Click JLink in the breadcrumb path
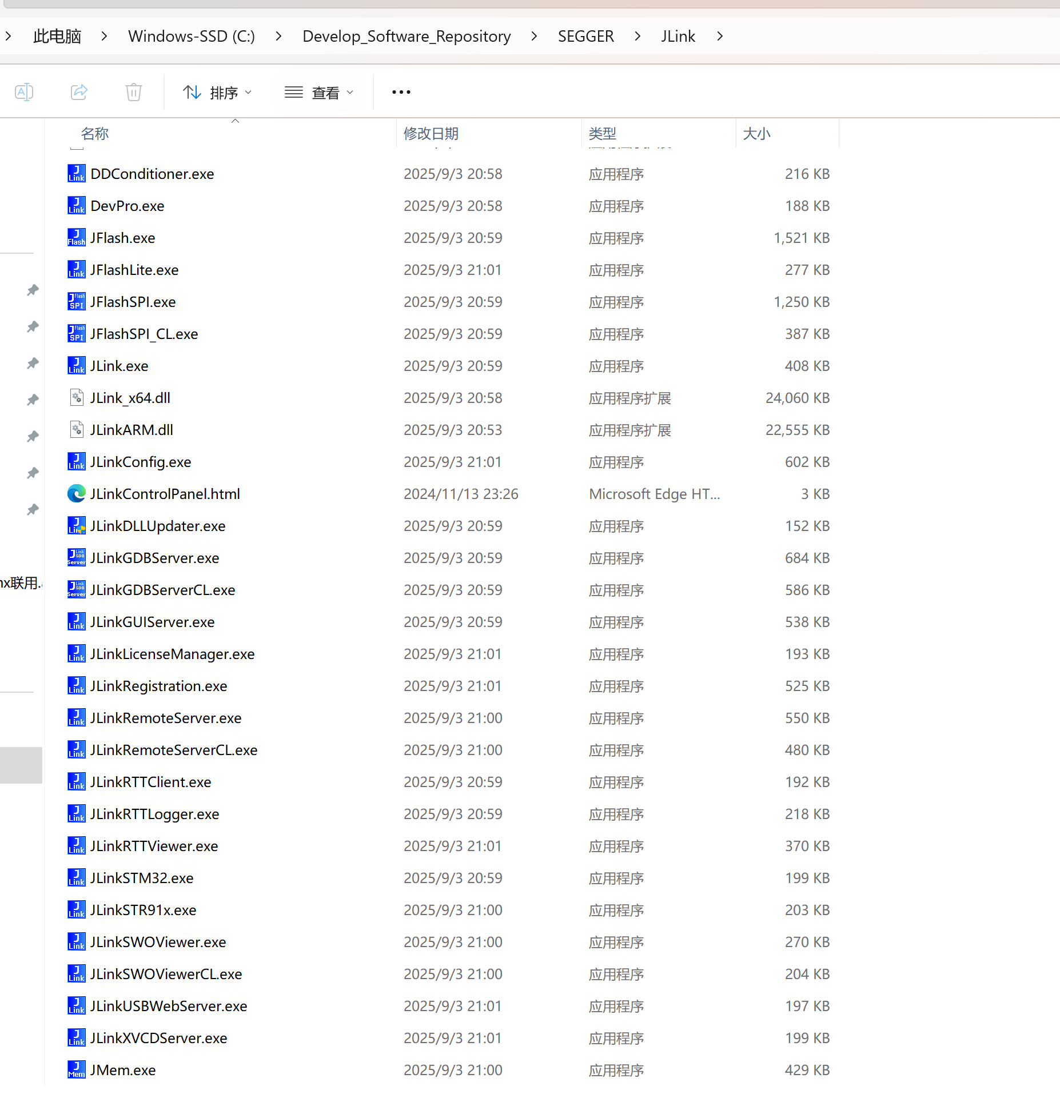 pyautogui.click(x=678, y=36)
